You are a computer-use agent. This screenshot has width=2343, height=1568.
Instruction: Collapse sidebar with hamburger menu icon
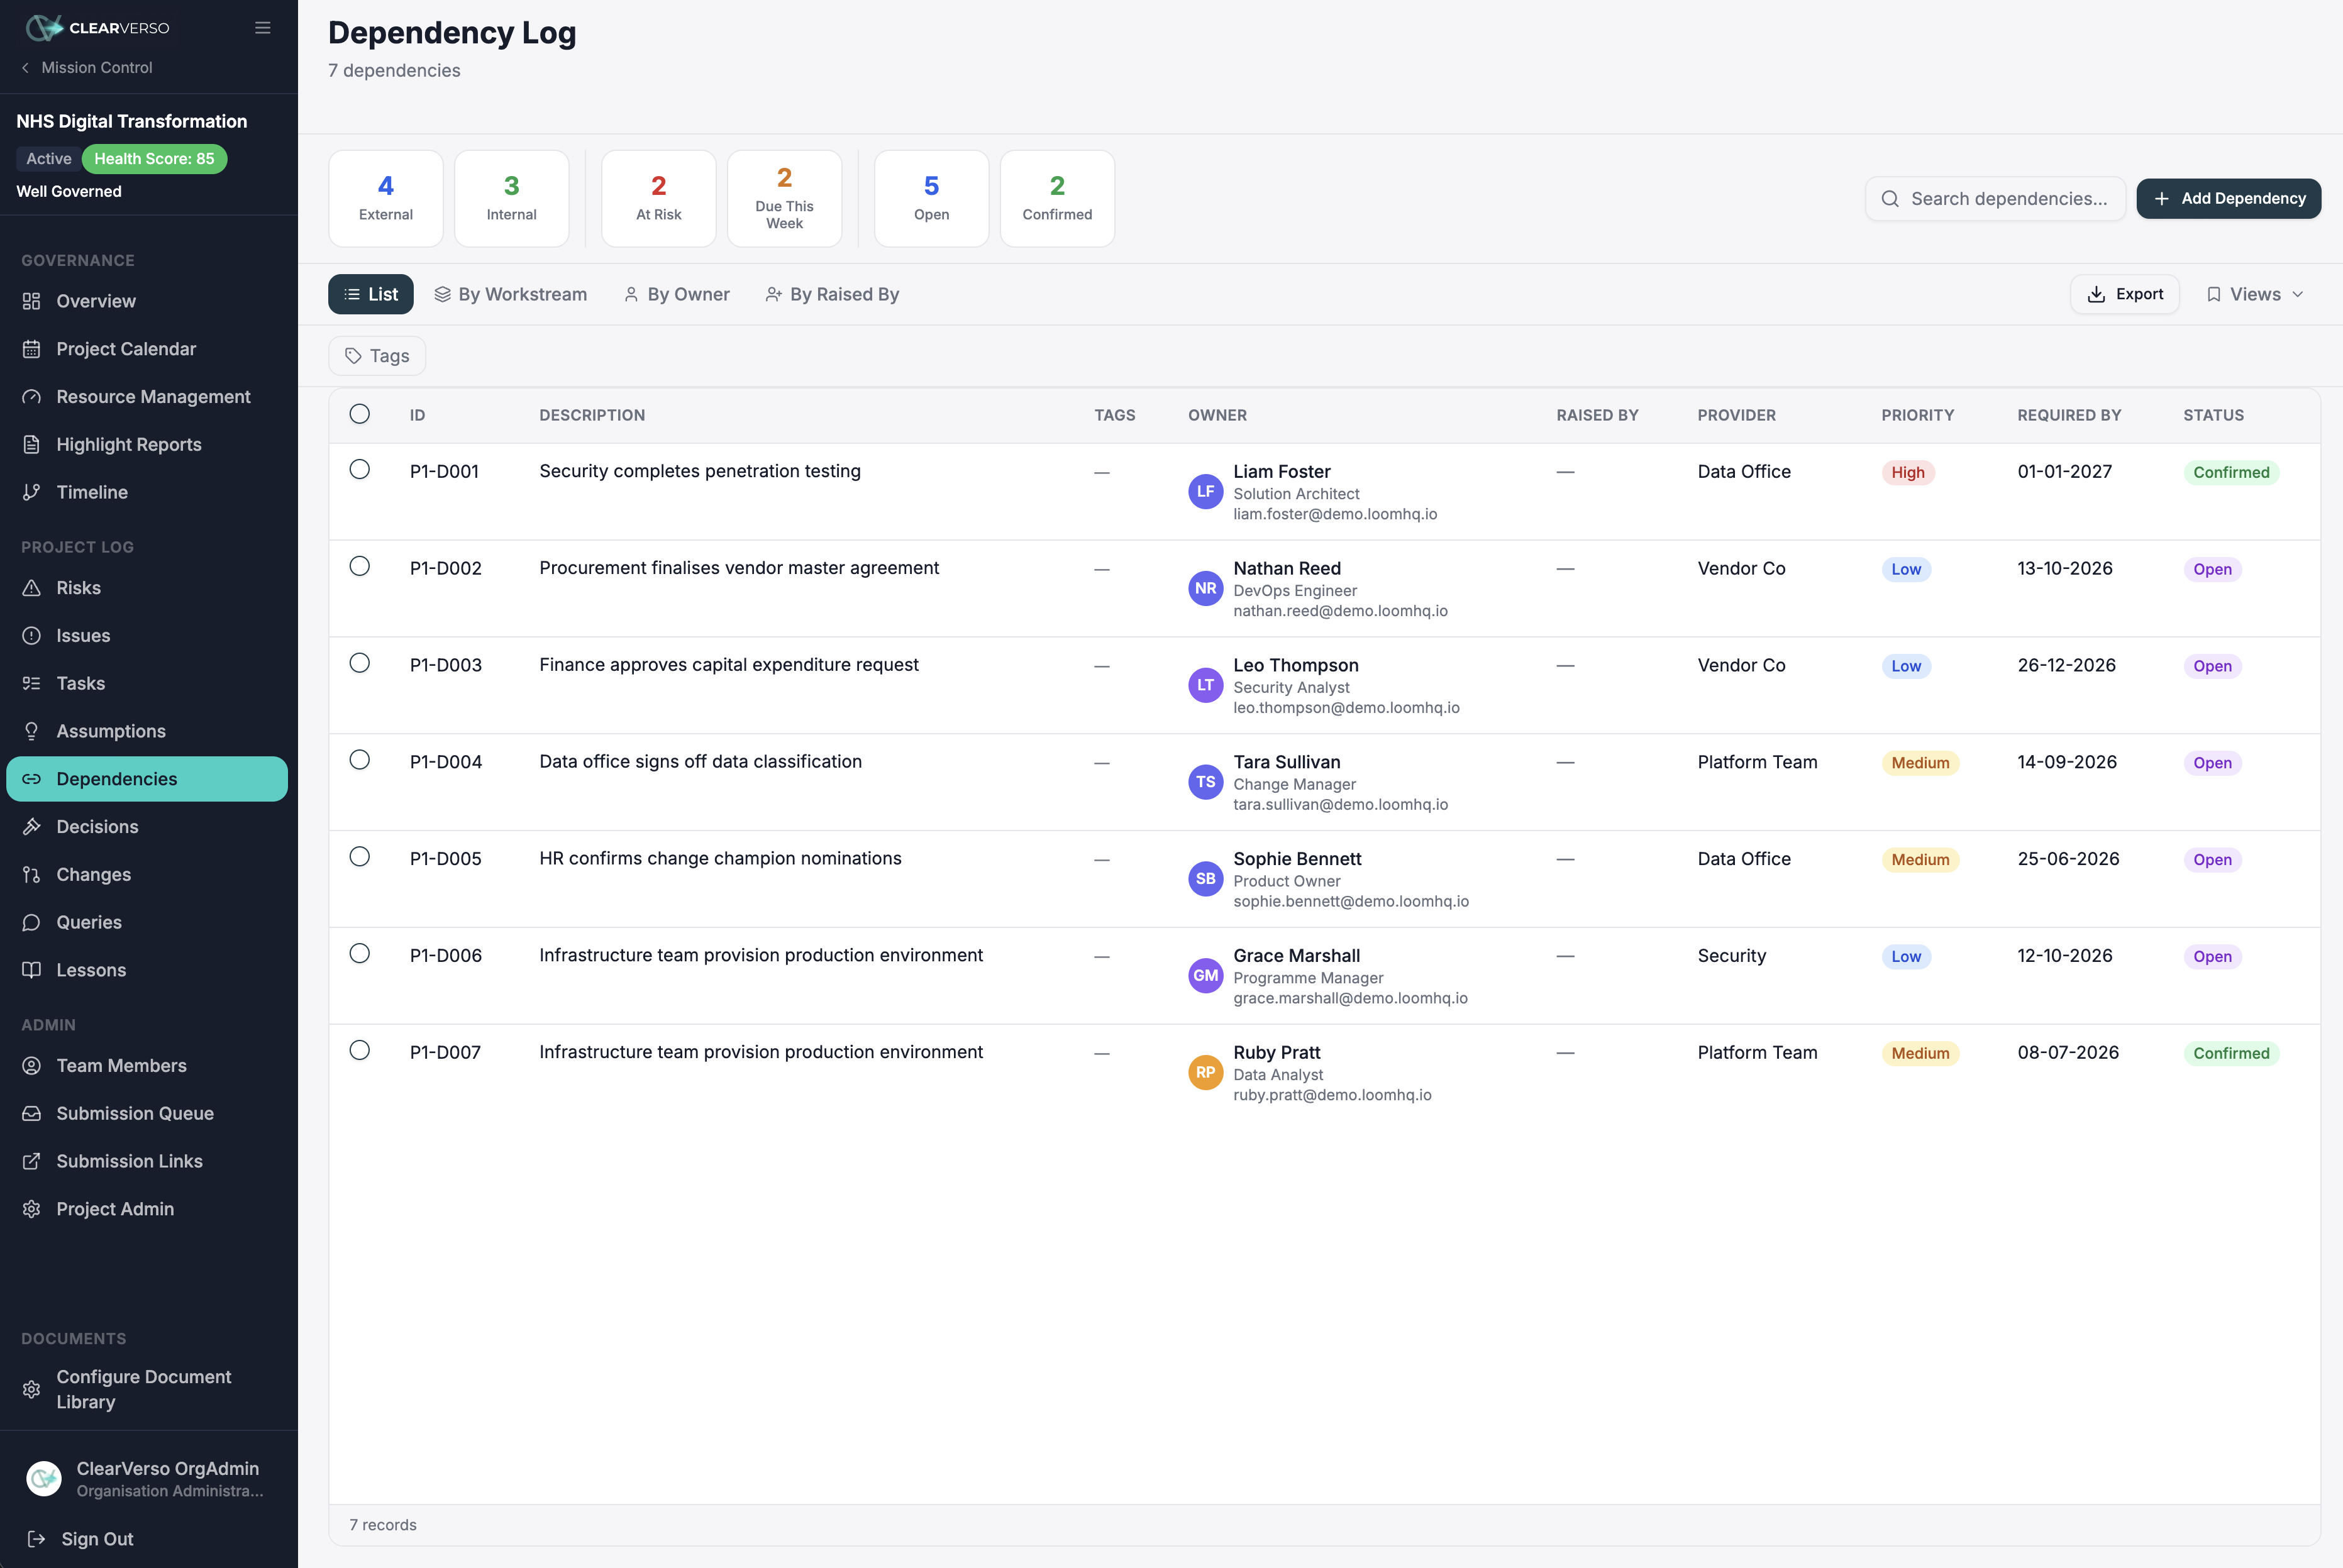pos(263,28)
